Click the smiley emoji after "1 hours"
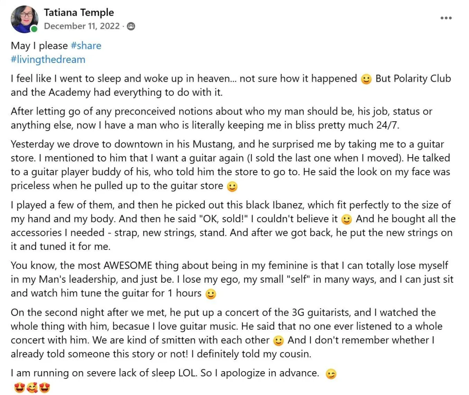469x395 pixels. 211,294
